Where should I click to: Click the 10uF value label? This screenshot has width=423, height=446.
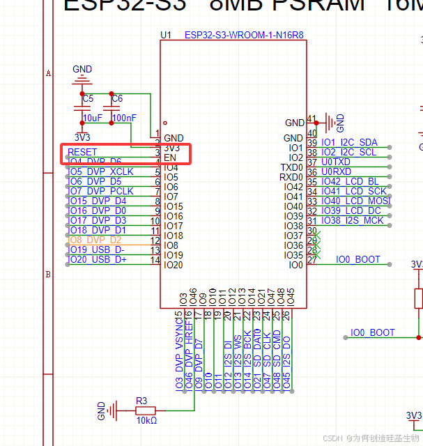coord(92,118)
